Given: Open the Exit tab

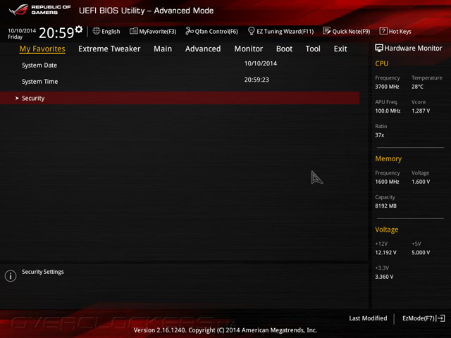Looking at the screenshot, I should tap(340, 49).
